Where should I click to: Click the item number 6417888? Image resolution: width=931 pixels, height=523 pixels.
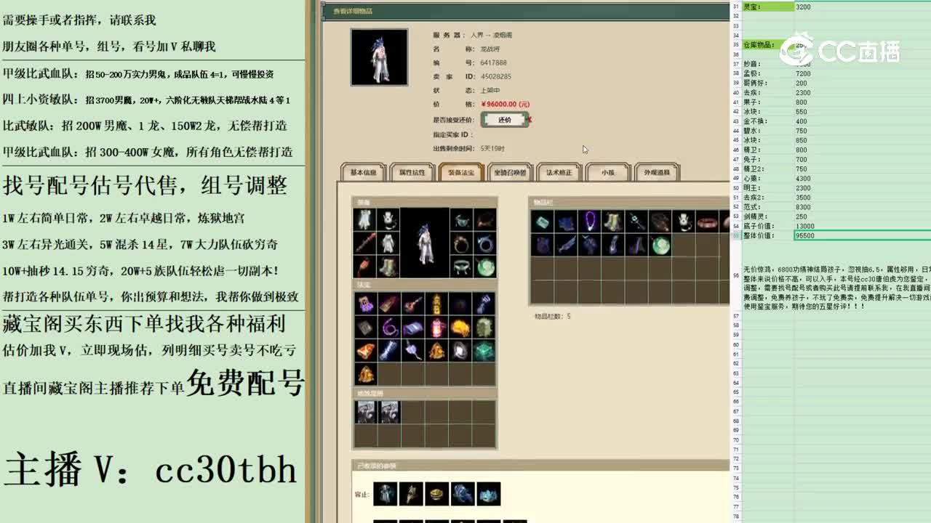click(494, 62)
